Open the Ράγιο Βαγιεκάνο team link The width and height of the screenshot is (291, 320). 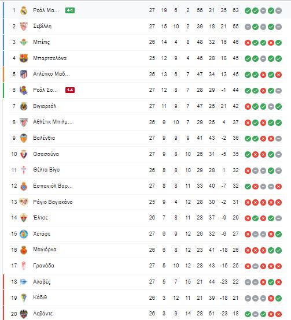[53, 202]
